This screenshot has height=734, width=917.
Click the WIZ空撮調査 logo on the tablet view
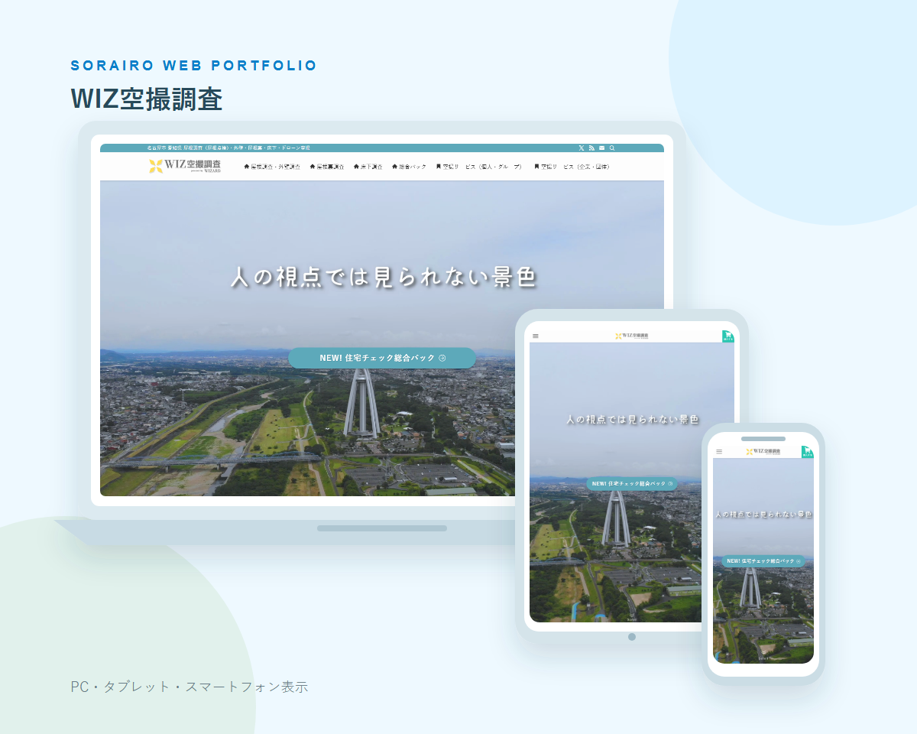click(x=632, y=336)
